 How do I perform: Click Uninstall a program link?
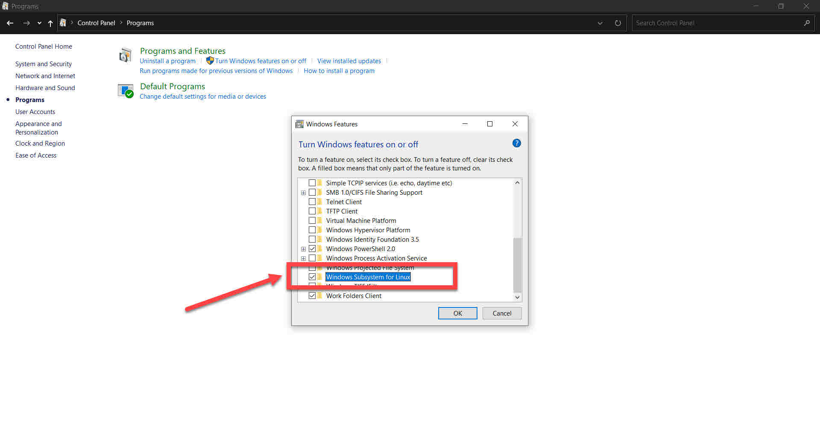(167, 61)
